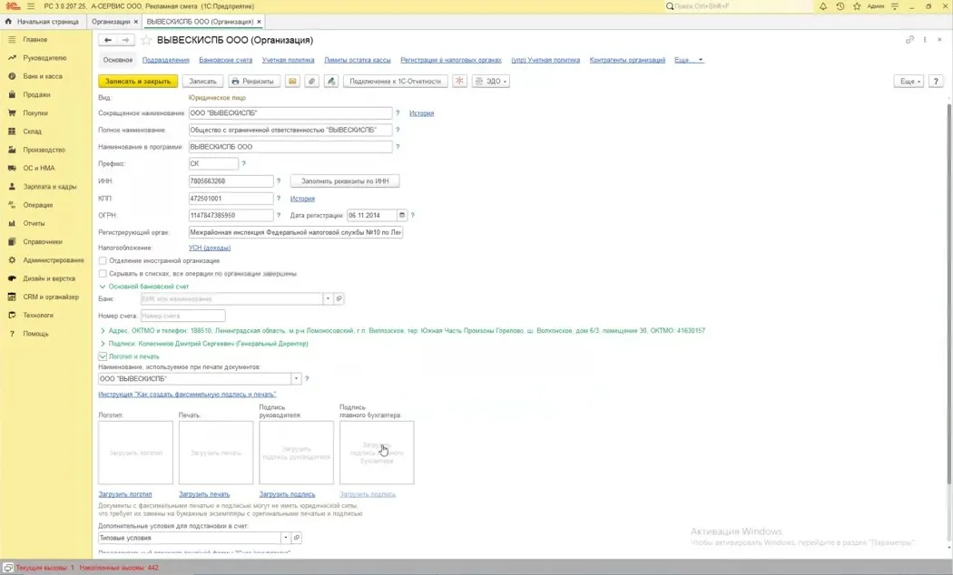The image size is (953, 575).
Task: Open the help question mark button
Action: (936, 82)
